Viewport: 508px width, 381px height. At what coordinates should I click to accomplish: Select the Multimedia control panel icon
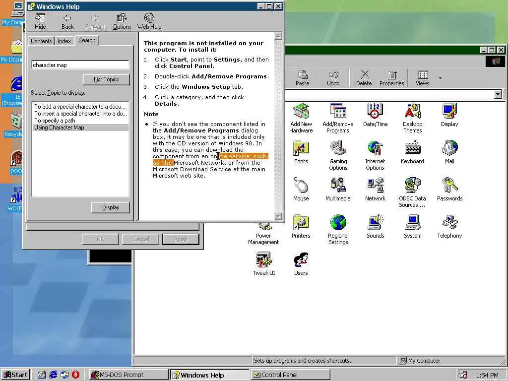(338, 190)
